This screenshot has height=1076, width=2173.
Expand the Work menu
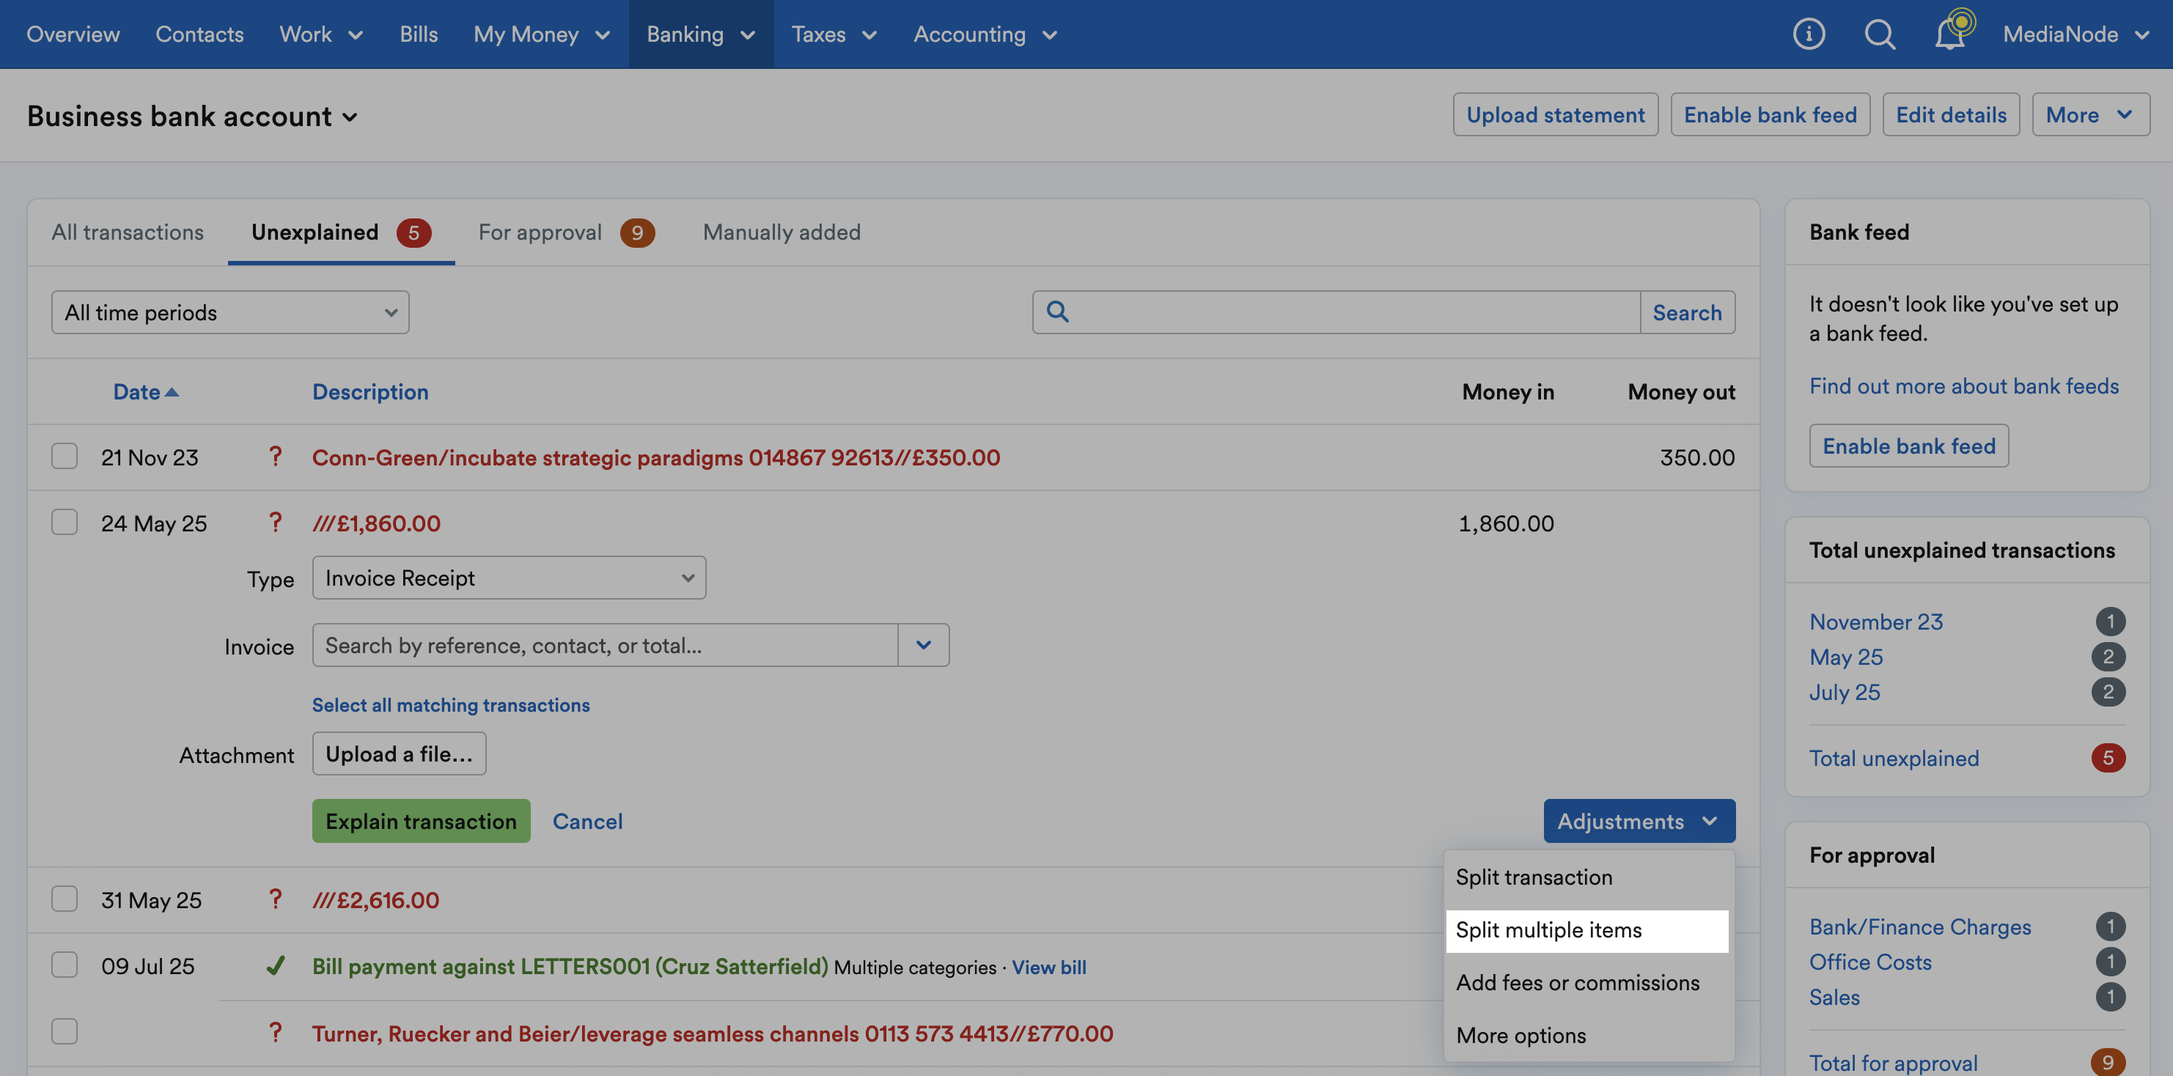(321, 34)
